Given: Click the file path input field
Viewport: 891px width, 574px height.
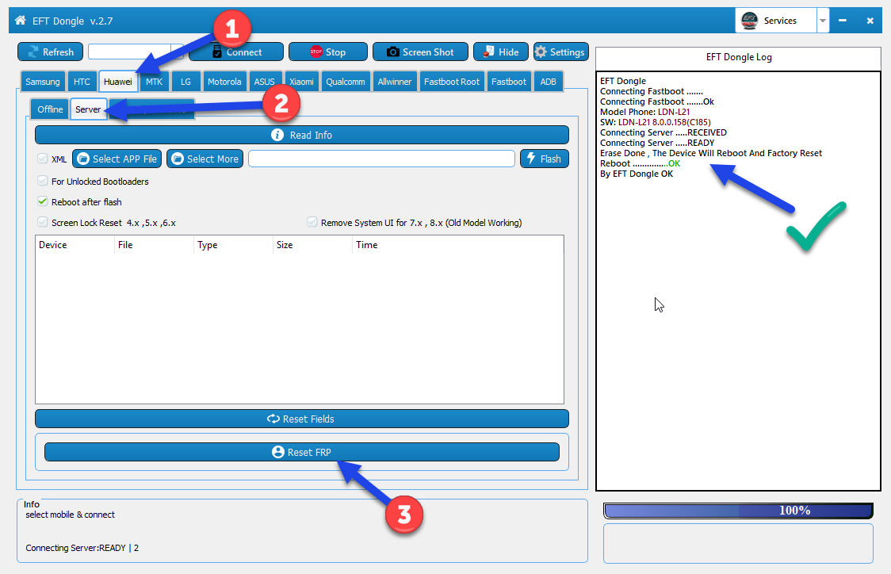Looking at the screenshot, I should pos(381,159).
